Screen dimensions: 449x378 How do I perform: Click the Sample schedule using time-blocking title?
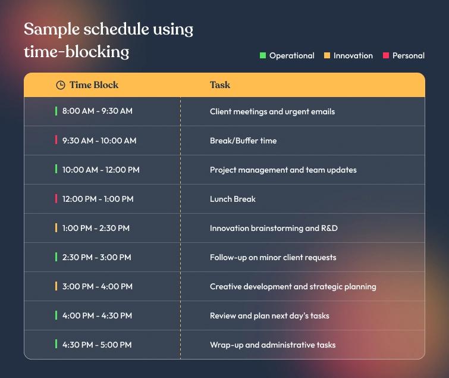(108, 40)
